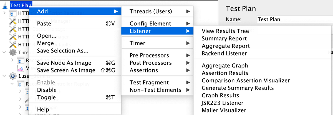
Task: Click the HTTP Request Defaults wrench icon
Action: click(13, 45)
